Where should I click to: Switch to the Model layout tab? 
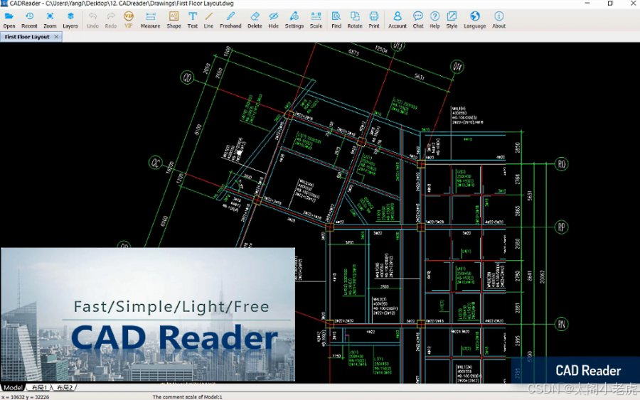click(14, 387)
